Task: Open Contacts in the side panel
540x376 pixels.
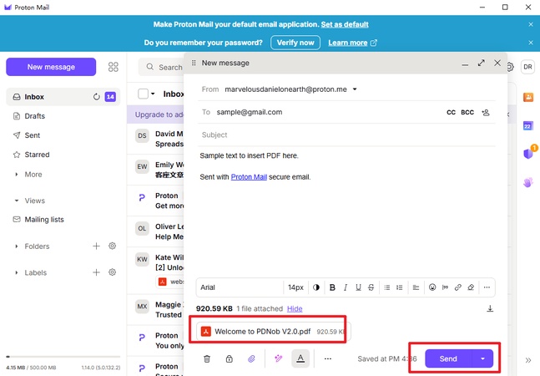Action: [x=528, y=97]
